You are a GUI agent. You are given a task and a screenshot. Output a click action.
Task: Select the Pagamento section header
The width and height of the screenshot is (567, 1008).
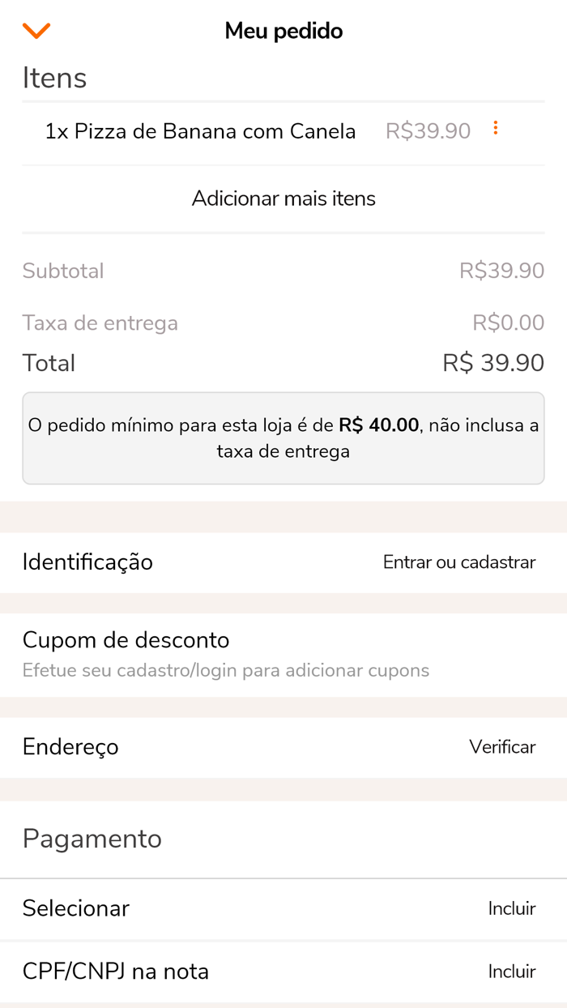pyautogui.click(x=92, y=839)
